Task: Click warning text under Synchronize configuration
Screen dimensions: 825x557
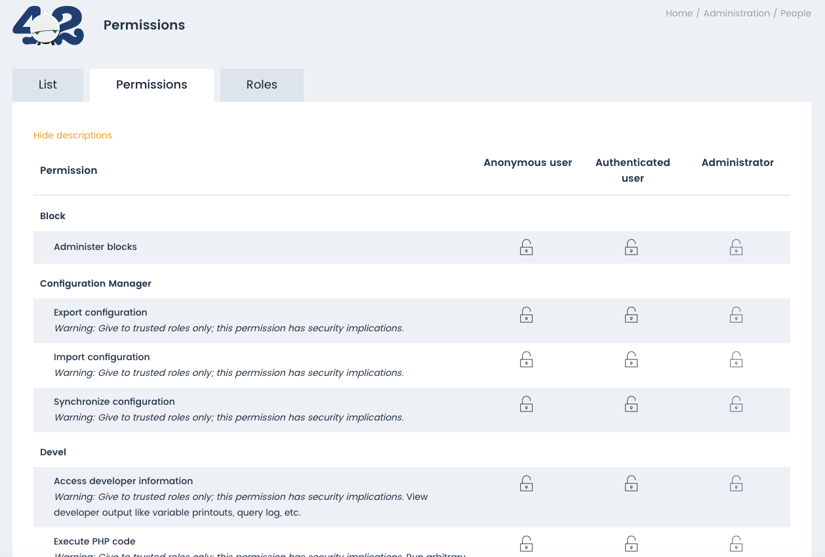Action: [x=229, y=417]
